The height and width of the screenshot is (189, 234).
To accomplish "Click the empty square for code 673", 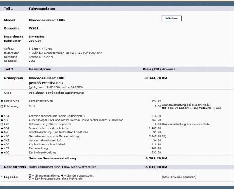I will coord(2,124).
